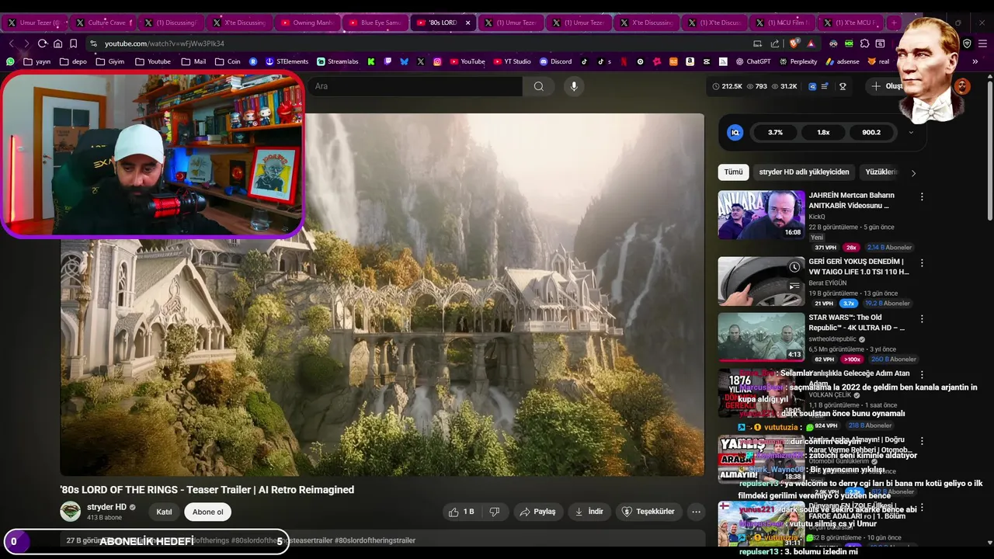
Task: Open the vidIQ trophy icon
Action: click(843, 86)
